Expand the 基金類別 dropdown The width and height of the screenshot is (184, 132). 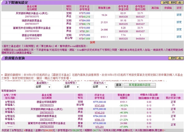43,87
